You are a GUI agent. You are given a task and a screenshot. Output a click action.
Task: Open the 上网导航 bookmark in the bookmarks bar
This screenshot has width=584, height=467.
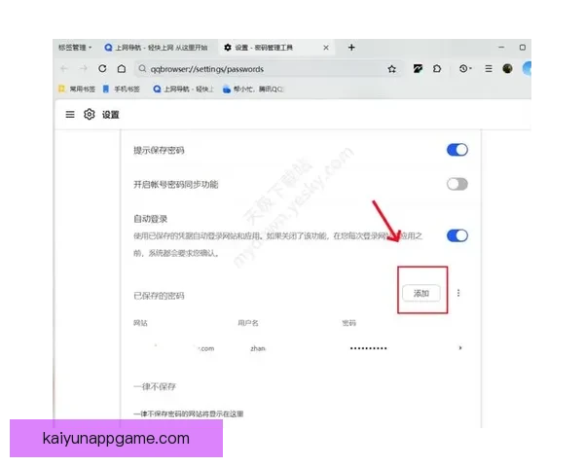pyautogui.click(x=184, y=89)
